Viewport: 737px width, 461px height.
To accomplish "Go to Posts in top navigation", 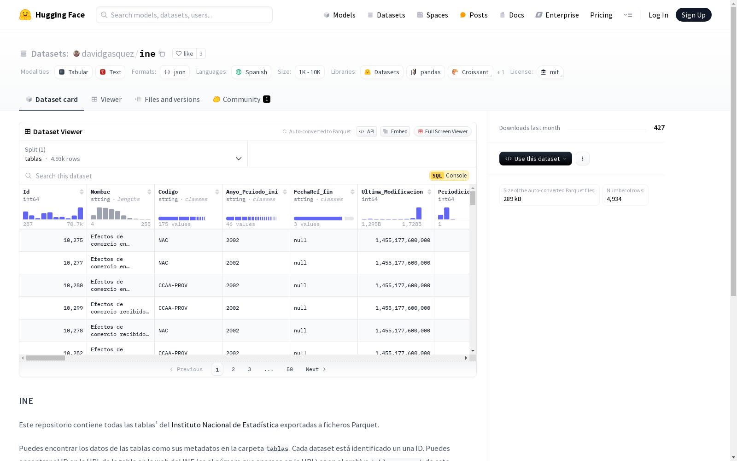I will coord(474,15).
